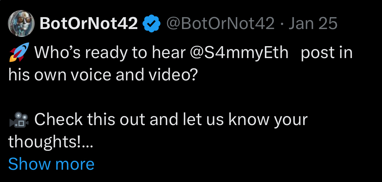The height and width of the screenshot is (182, 382).
Task: Open the gray @BotOrNot42 handle
Action: click(220, 24)
